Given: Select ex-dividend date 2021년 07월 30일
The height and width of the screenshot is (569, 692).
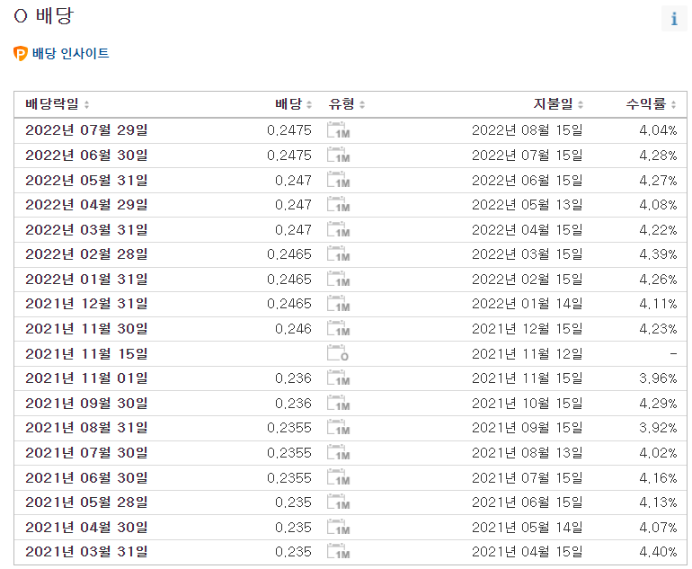Looking at the screenshot, I should (86, 453).
